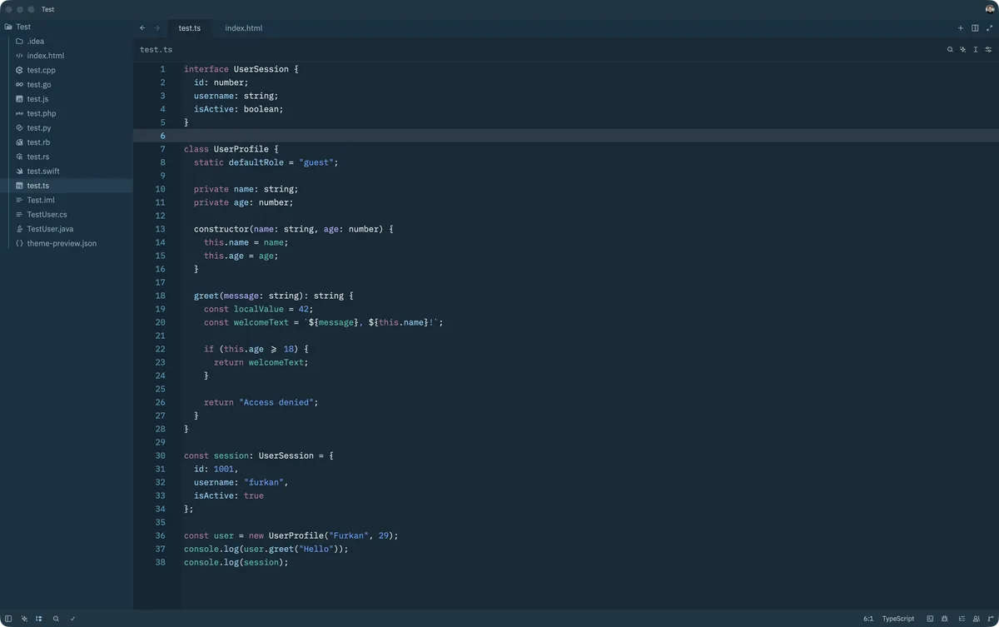Click the "UserSession" interface name on line 1
Image resolution: width=999 pixels, height=627 pixels.
[x=261, y=69]
